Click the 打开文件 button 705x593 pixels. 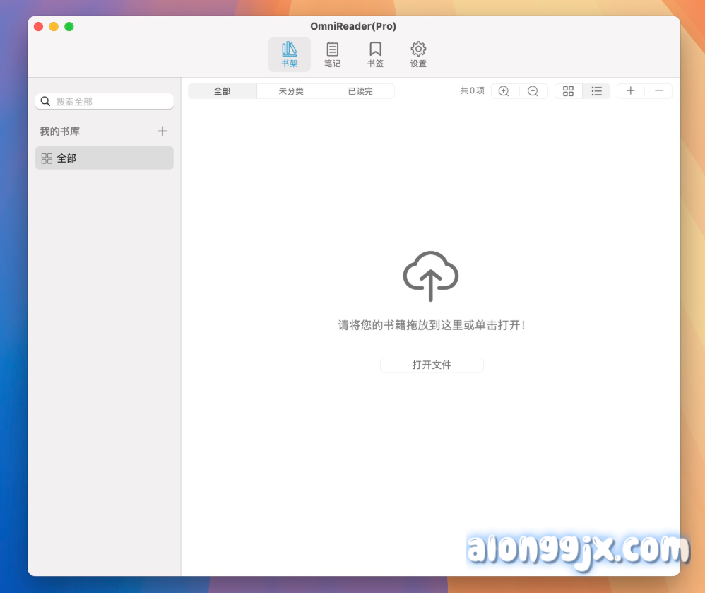432,365
